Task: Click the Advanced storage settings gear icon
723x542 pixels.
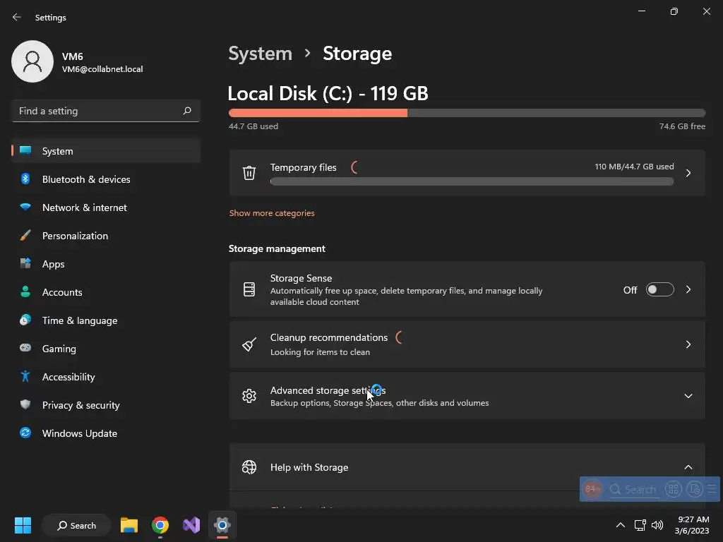Action: 249,396
